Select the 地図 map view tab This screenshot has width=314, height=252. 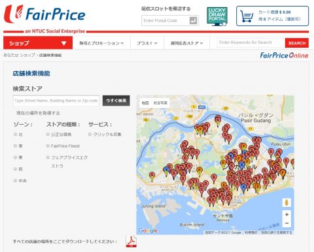145,103
